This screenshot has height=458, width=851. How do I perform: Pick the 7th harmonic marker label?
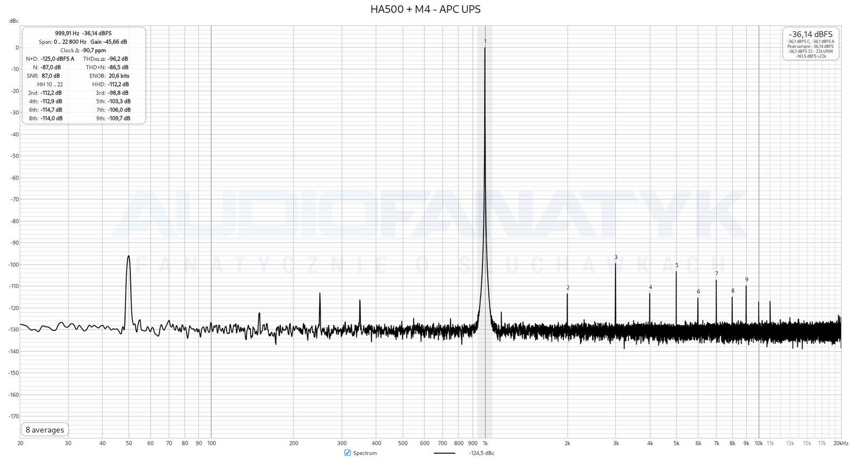tap(716, 274)
